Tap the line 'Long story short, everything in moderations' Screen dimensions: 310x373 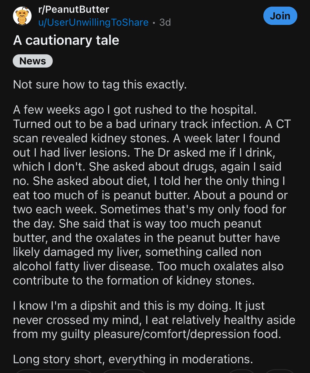[133, 359]
